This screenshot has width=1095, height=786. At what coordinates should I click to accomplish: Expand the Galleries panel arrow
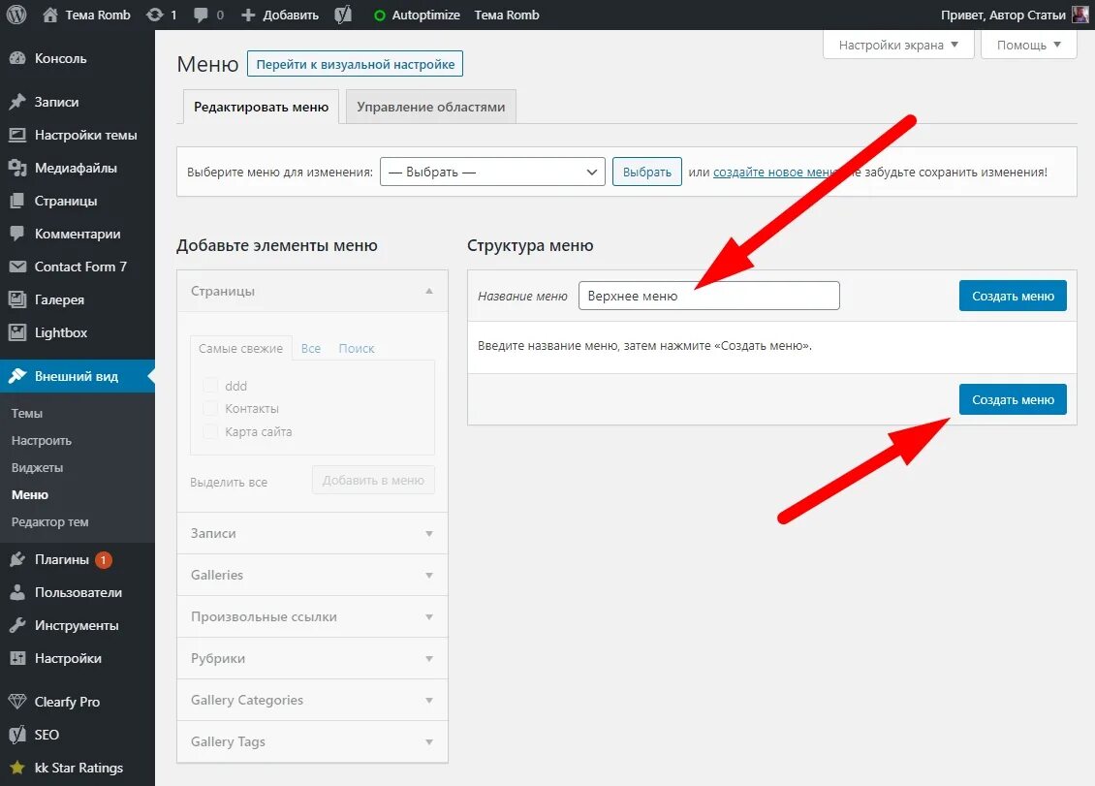tap(429, 575)
